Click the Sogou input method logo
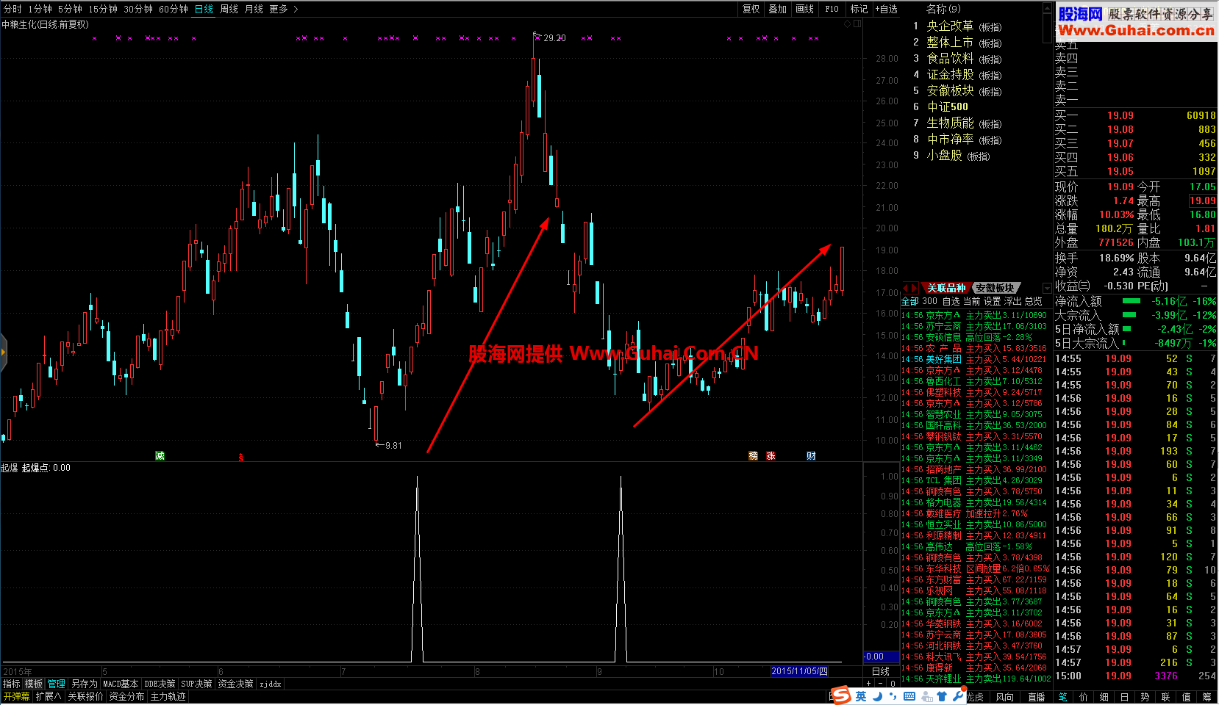The width and height of the screenshot is (1219, 705). pos(842,695)
